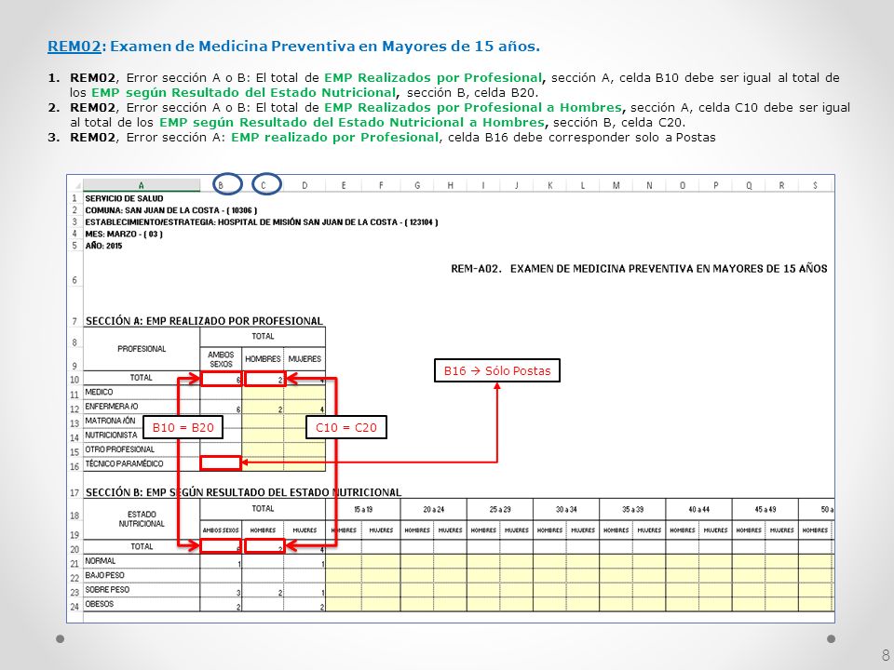This screenshot has height=670, width=894.
Task: Click the '25 a 29' age group header
Action: (x=500, y=509)
